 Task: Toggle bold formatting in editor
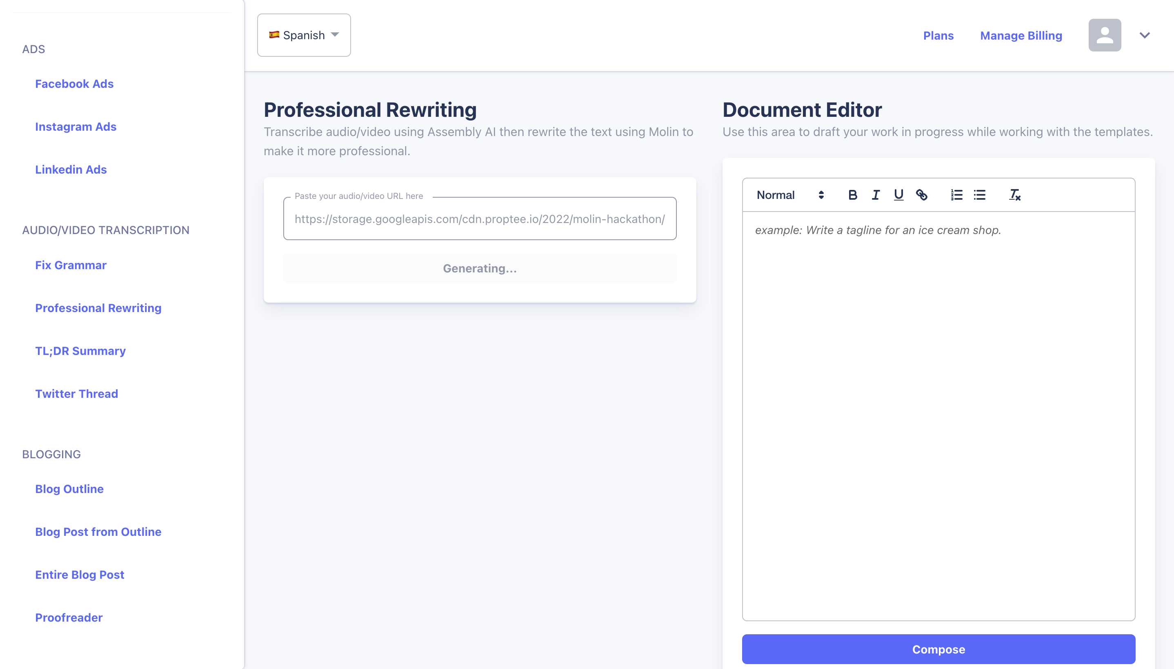[x=853, y=195]
